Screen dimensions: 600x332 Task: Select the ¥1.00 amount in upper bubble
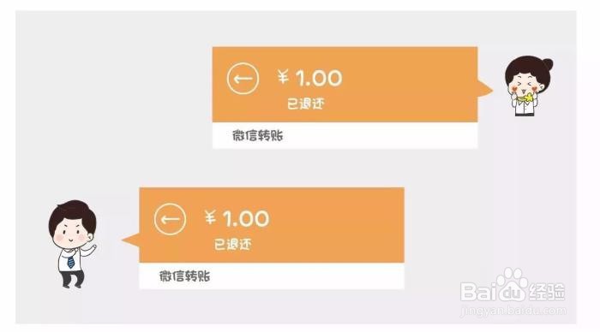pos(309,78)
